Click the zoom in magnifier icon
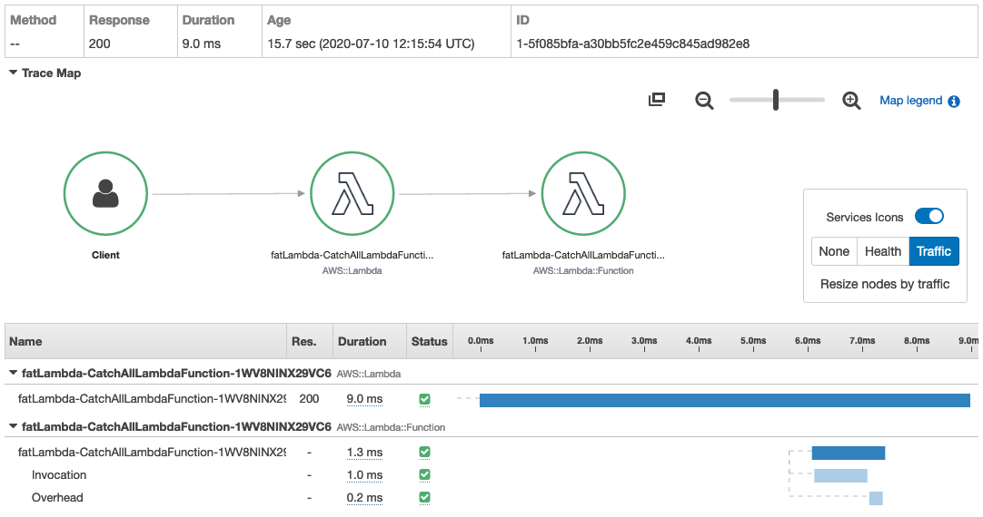Screen dimensions: 983x517 [851, 101]
